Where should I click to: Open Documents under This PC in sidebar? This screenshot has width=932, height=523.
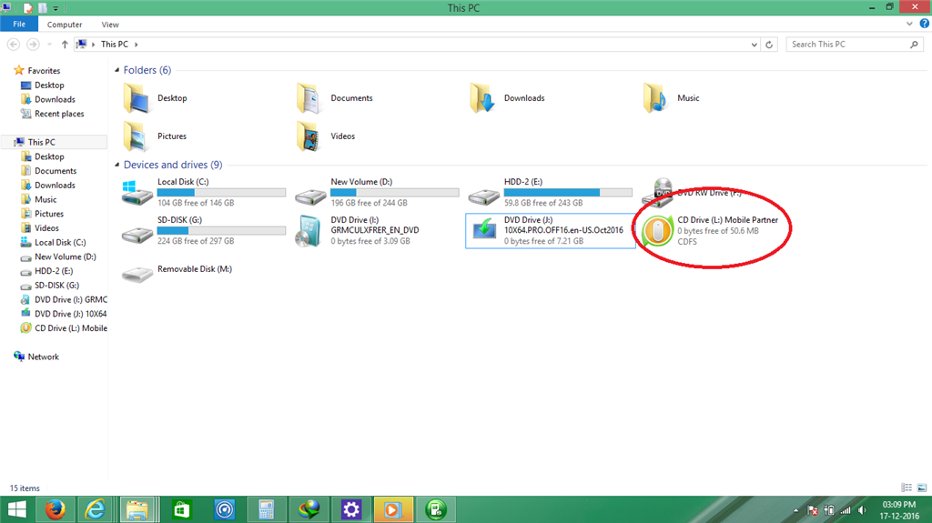pyautogui.click(x=56, y=171)
